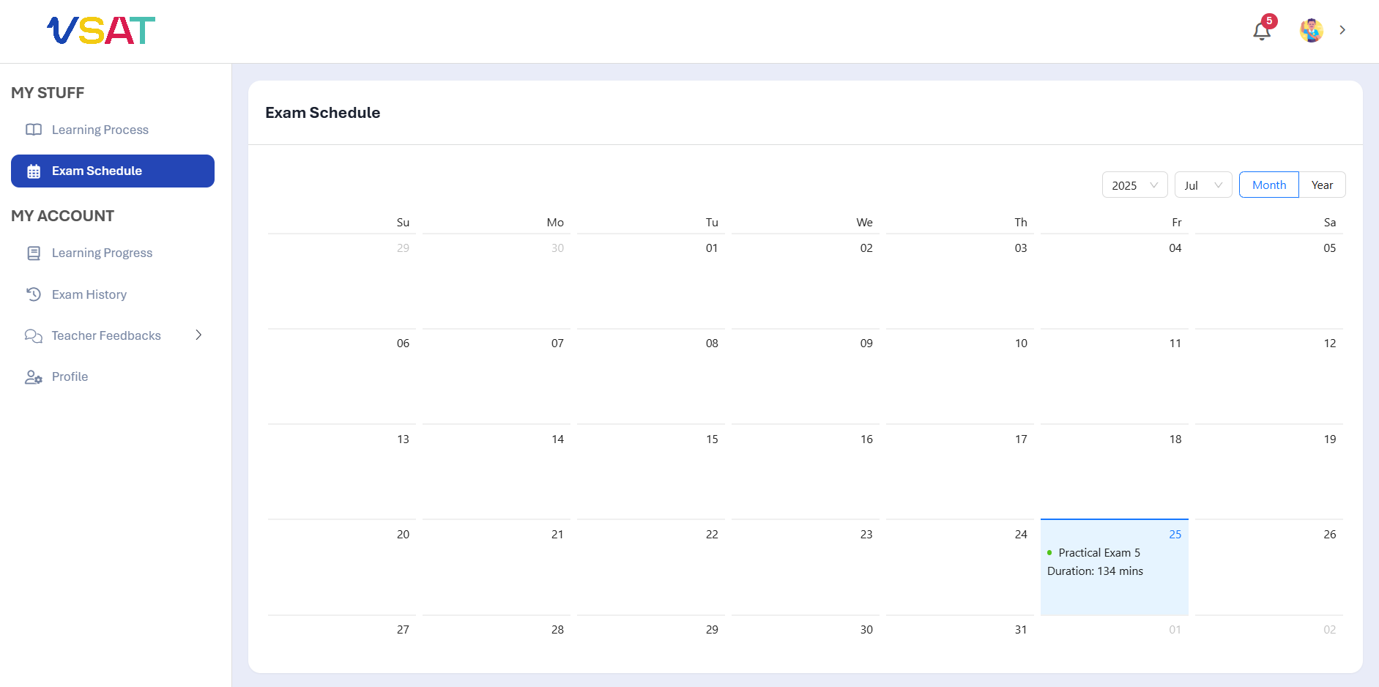Open Teacher Feedbacks menu item
The height and width of the screenshot is (687, 1379).
106,335
